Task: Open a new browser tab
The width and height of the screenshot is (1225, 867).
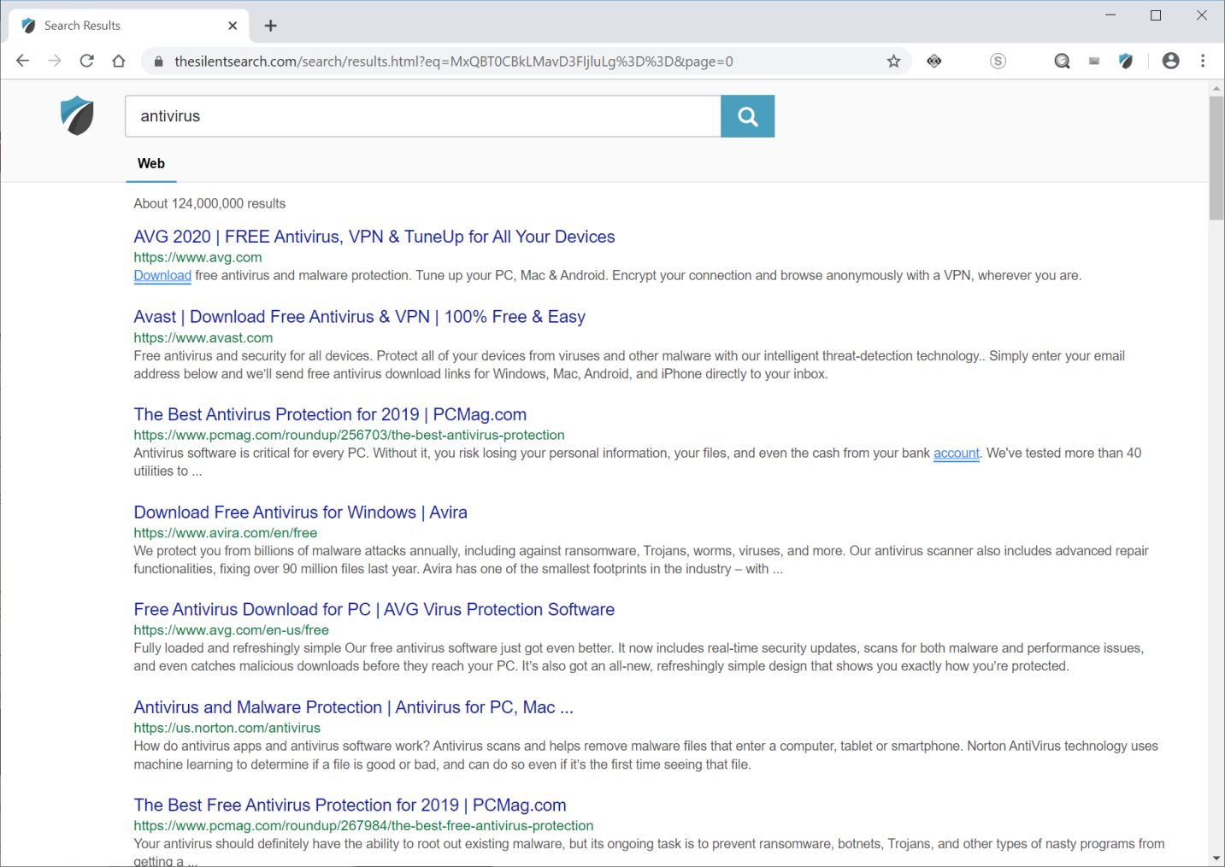Action: click(271, 26)
